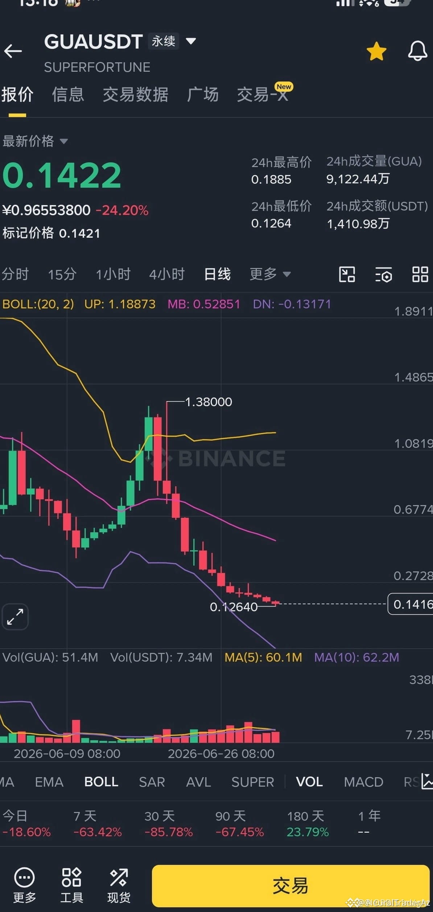Screen dimensions: 433x912
Task: Tap the 今日 -18.60% performance
Action: tap(26, 824)
